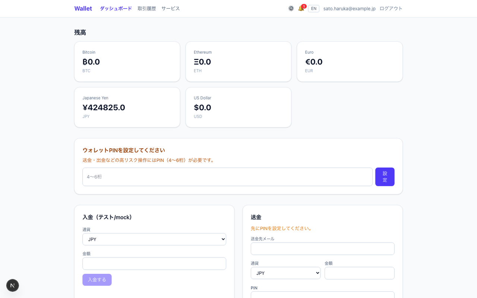This screenshot has width=477, height=298.
Task: Switch language with the EN toggle
Action: pyautogui.click(x=314, y=8)
